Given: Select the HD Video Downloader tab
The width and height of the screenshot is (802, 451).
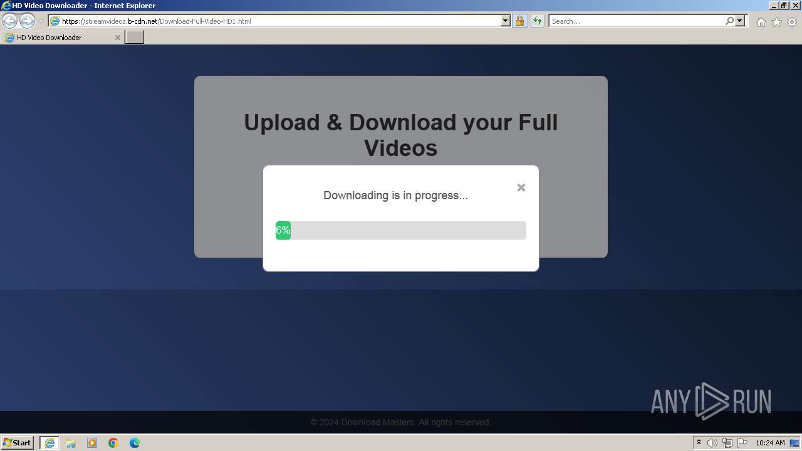Looking at the screenshot, I should click(x=62, y=38).
